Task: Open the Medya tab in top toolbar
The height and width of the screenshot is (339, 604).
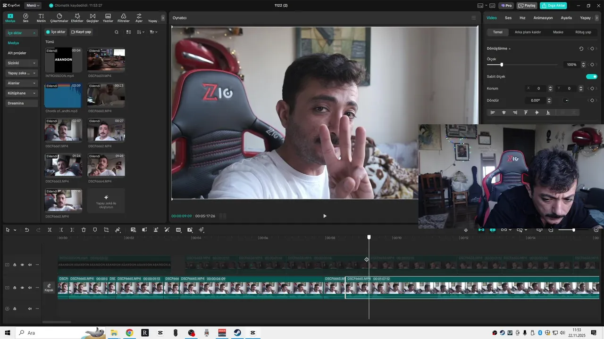Action: coord(10,18)
